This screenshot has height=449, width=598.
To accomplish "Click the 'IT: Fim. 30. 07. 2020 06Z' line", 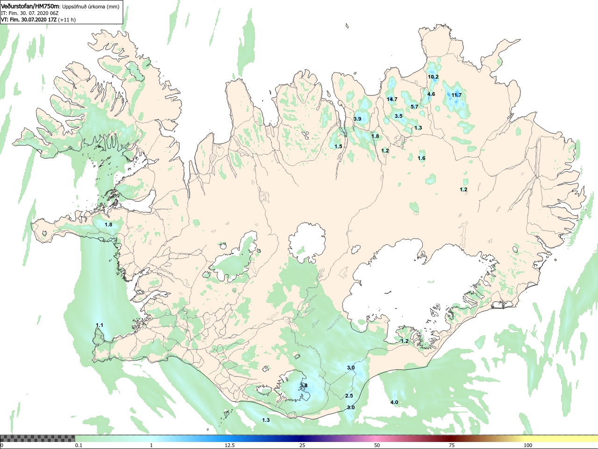I will [29, 13].
